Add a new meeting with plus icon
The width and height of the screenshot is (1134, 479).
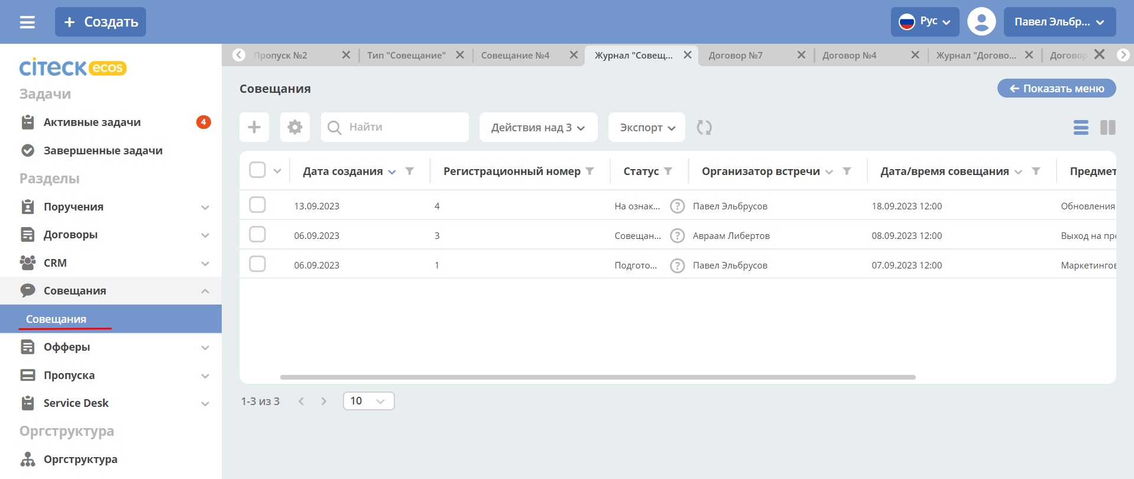tap(254, 127)
